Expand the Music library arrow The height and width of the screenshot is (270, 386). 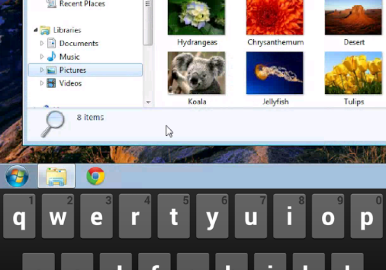pyautogui.click(x=42, y=57)
